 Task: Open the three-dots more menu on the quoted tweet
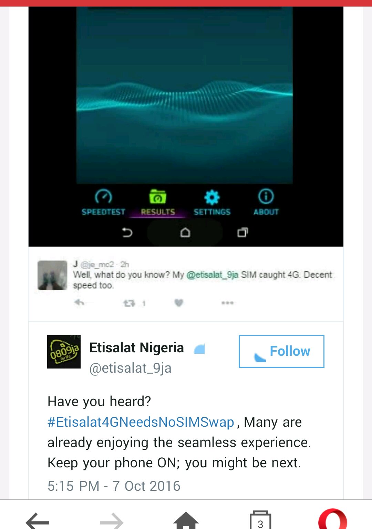point(227,303)
